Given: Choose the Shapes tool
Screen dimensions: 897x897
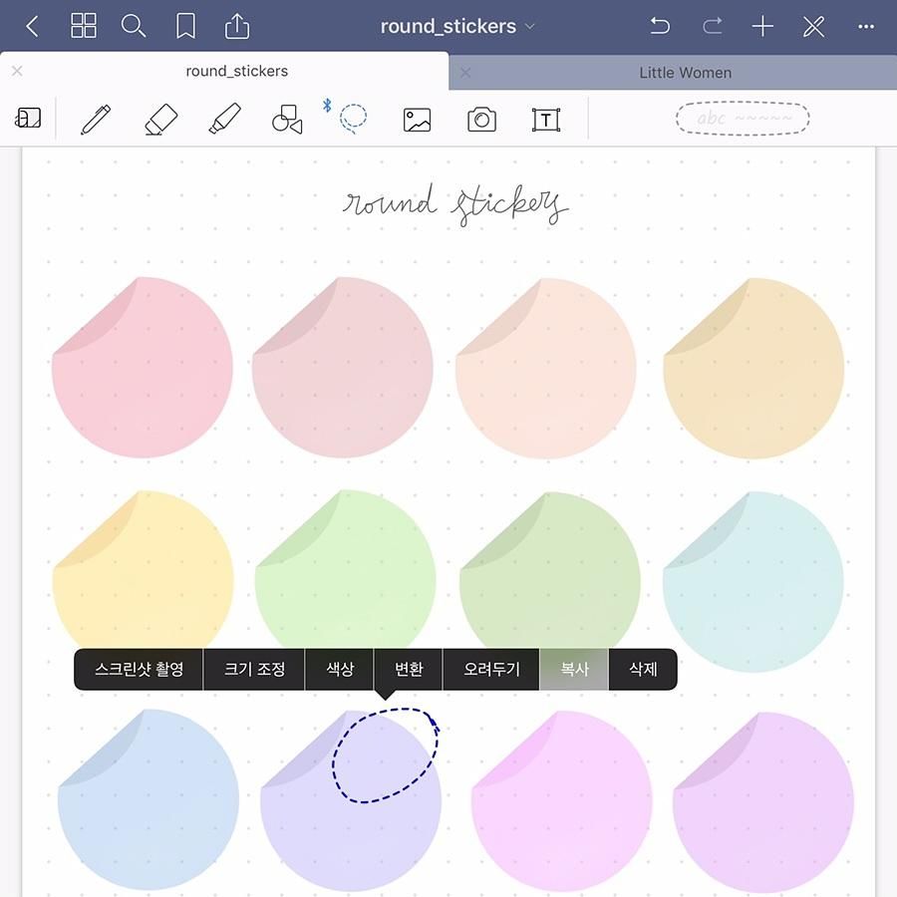Looking at the screenshot, I should coord(287,120).
